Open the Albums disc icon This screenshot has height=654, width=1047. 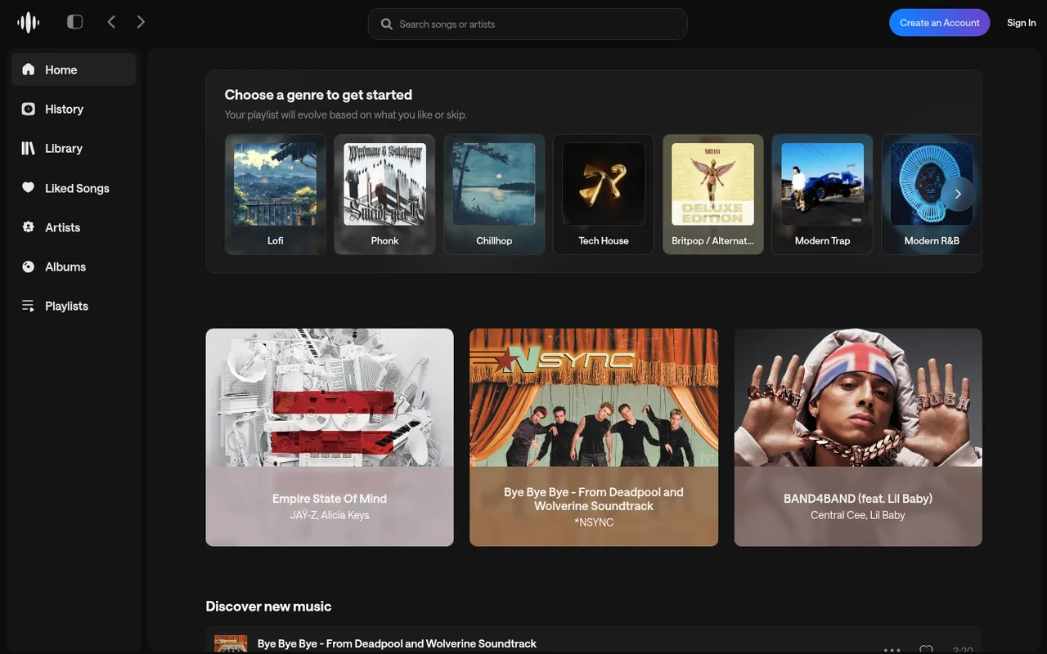(x=29, y=267)
